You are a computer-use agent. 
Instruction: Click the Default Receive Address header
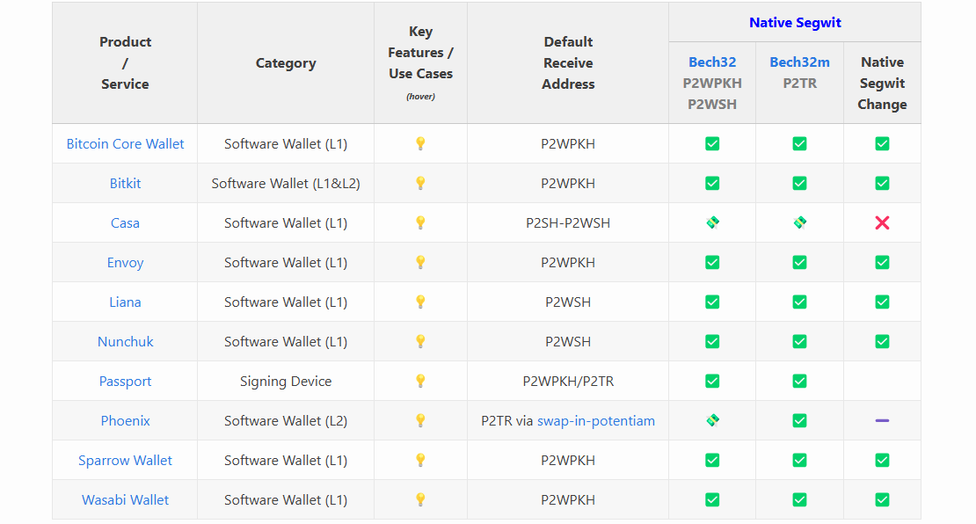point(568,62)
